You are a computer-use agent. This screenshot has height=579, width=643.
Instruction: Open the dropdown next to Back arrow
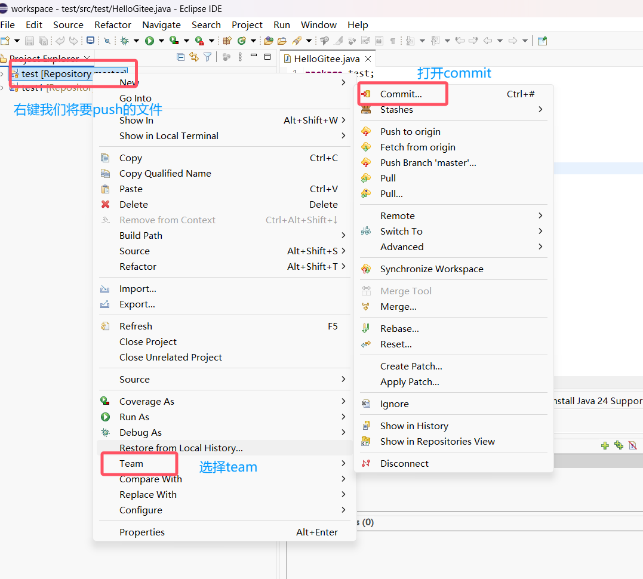[x=500, y=41]
